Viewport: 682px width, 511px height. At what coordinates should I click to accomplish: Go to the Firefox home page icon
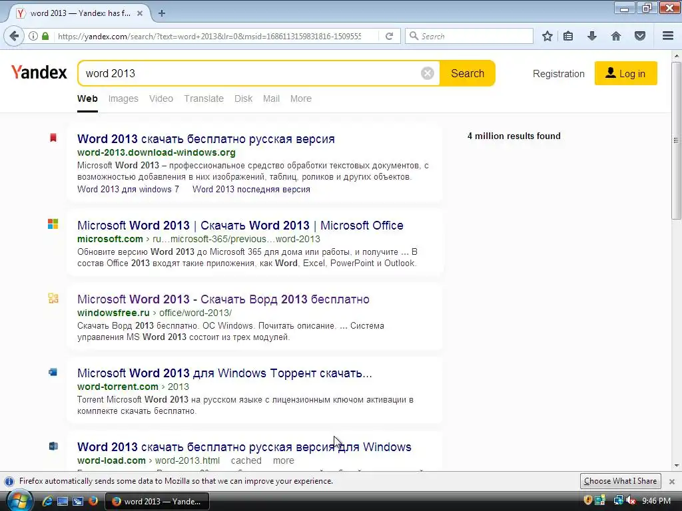tap(616, 36)
